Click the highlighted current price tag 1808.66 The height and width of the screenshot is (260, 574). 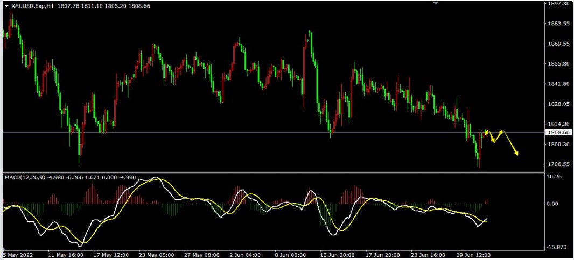click(x=558, y=132)
